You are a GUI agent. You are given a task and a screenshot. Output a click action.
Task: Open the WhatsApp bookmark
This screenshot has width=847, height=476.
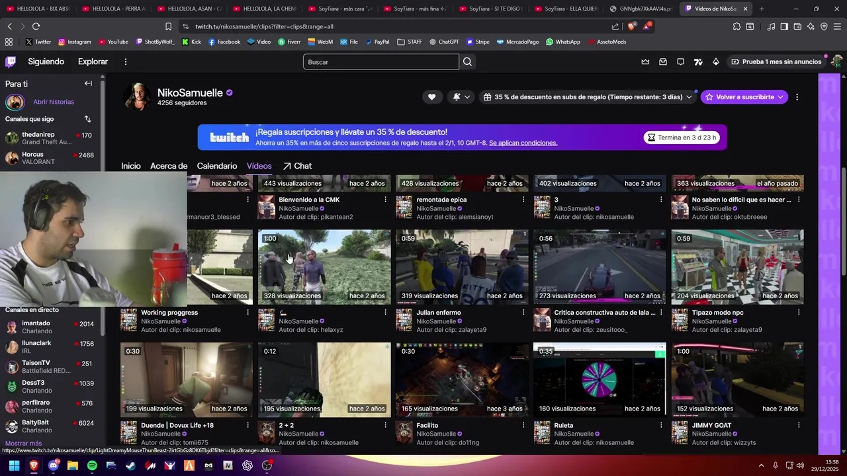(563, 42)
